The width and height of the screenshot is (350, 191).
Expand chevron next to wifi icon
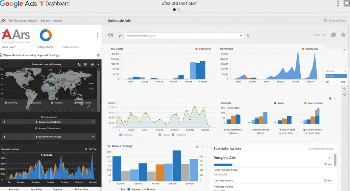click(203, 147)
